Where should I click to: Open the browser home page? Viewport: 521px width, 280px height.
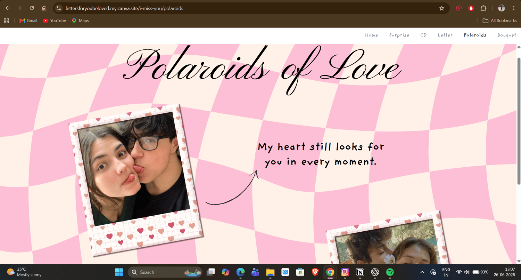click(x=44, y=8)
